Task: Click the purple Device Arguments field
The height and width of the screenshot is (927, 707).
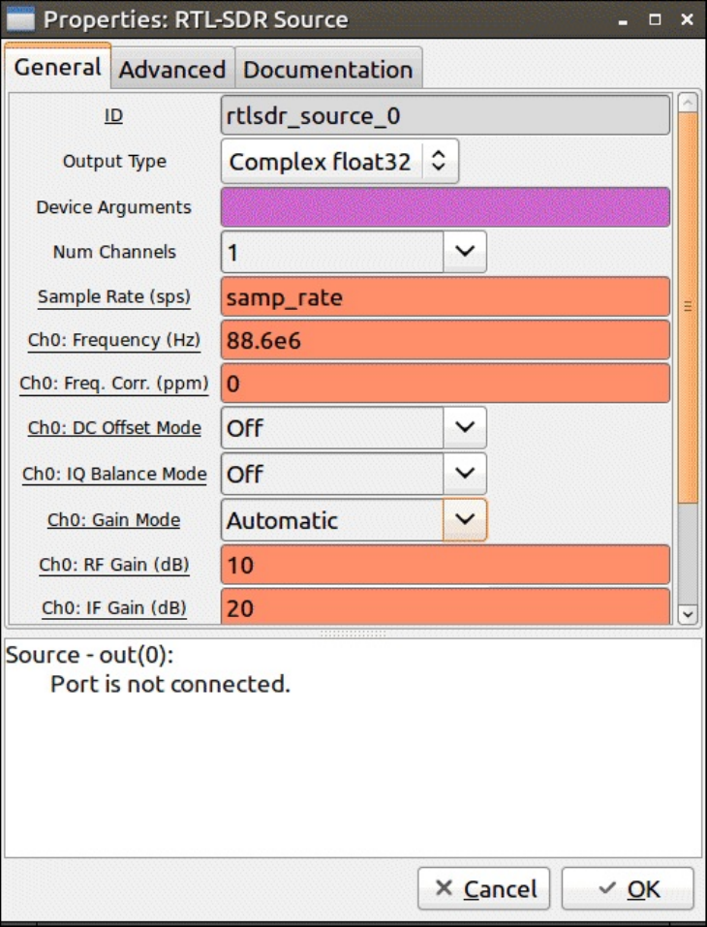Action: click(x=446, y=207)
